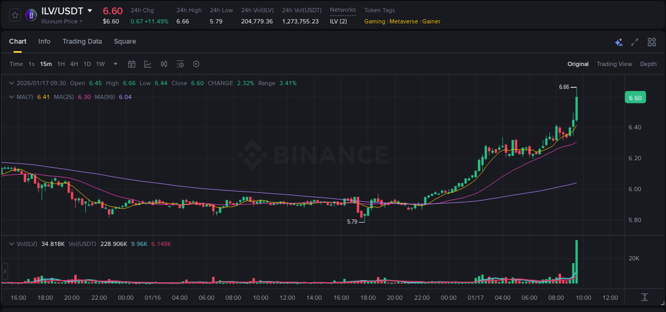Open the indicators settings icon
Viewport: 666px width, 312px height.
point(180,64)
